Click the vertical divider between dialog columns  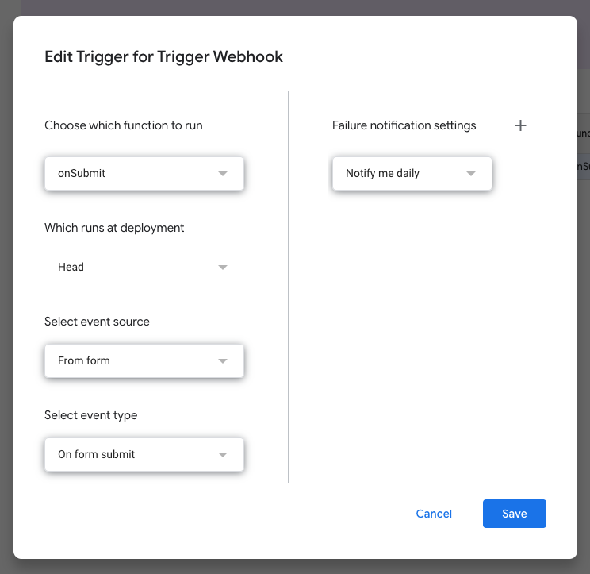(x=288, y=286)
